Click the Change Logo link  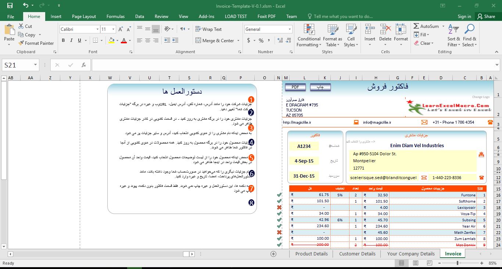481,97
